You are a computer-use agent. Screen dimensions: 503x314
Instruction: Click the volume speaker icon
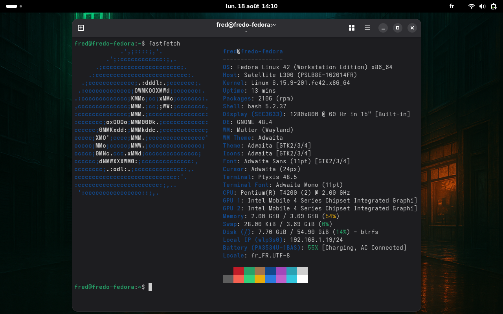point(483,6)
